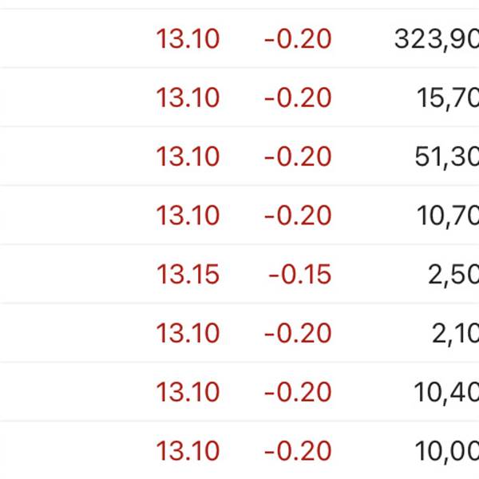This screenshot has width=479, height=479.
Task: Select -0.20 change in the 15,70 volume row
Action: [x=298, y=97]
